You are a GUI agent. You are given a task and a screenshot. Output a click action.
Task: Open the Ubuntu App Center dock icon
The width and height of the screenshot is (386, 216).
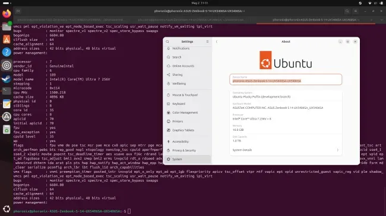pyautogui.click(x=7, y=39)
